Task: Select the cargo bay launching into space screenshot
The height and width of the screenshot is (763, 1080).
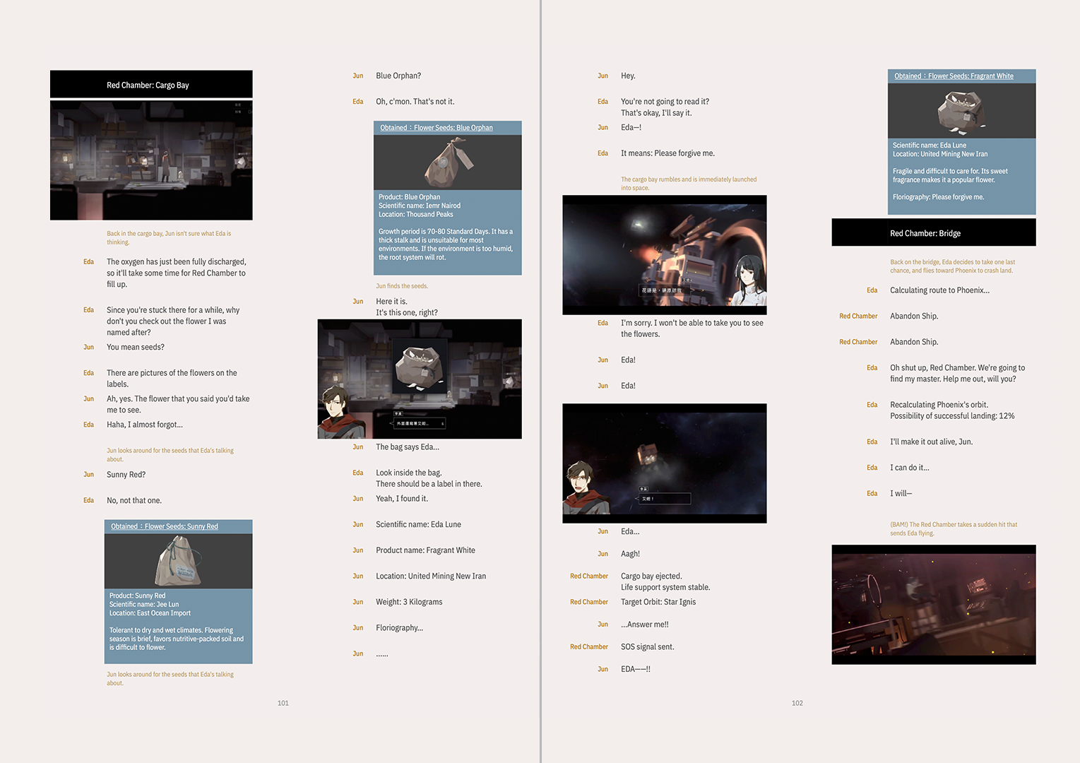Action: [665, 255]
